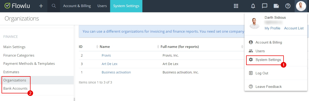Open the Pravis organization link

[106, 55]
